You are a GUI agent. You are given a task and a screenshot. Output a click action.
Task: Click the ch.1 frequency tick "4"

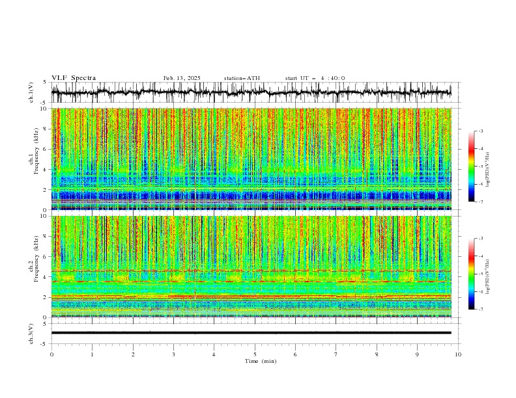pos(46,170)
